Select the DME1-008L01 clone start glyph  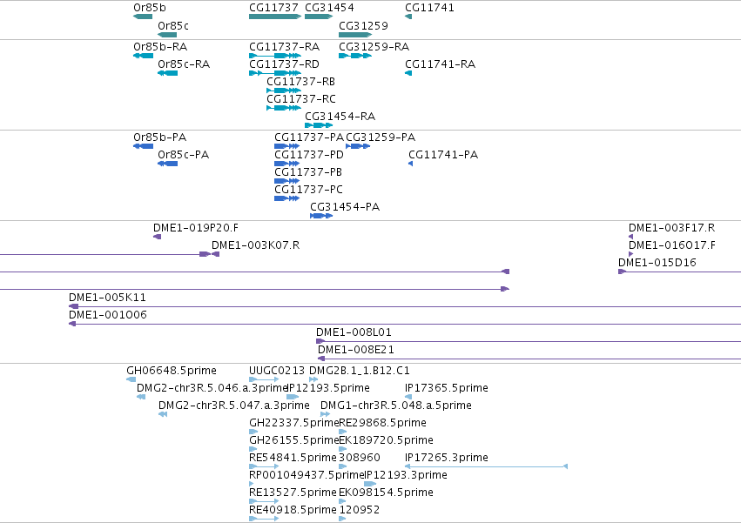point(320,342)
